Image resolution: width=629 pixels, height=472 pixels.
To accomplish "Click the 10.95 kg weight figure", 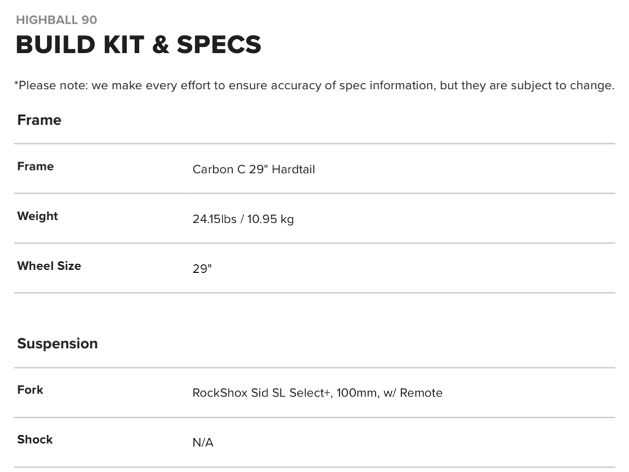I will pyautogui.click(x=270, y=219).
